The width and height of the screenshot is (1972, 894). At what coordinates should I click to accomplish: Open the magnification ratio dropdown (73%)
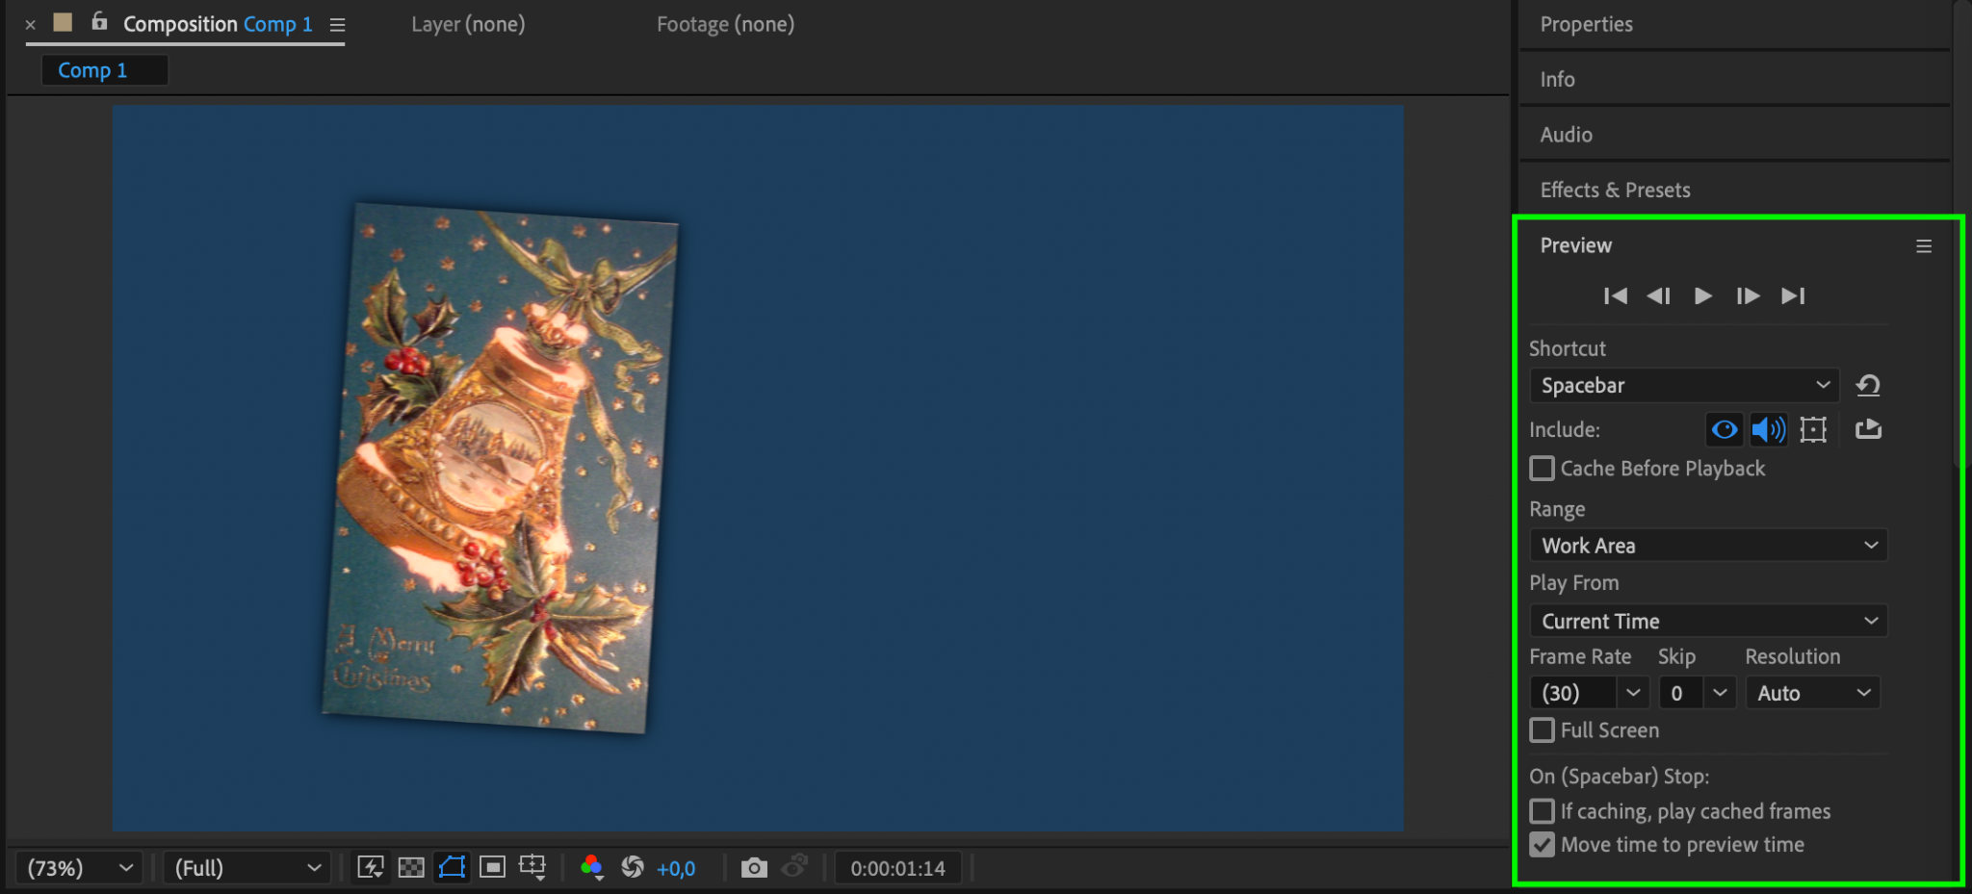click(79, 868)
